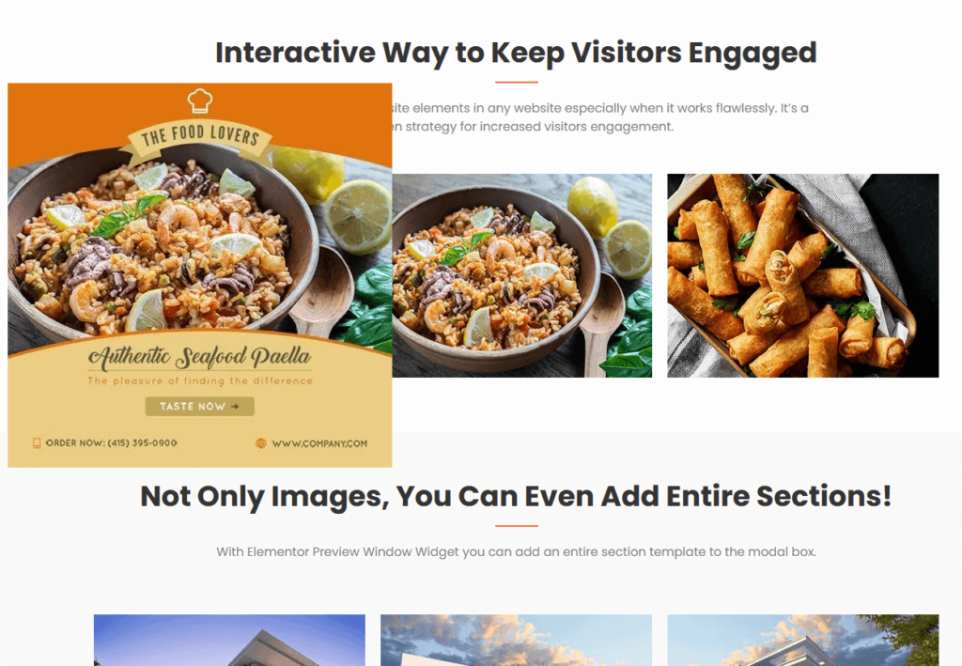Click the Interactive Way to Keep Visitors Engaged heading

[516, 53]
